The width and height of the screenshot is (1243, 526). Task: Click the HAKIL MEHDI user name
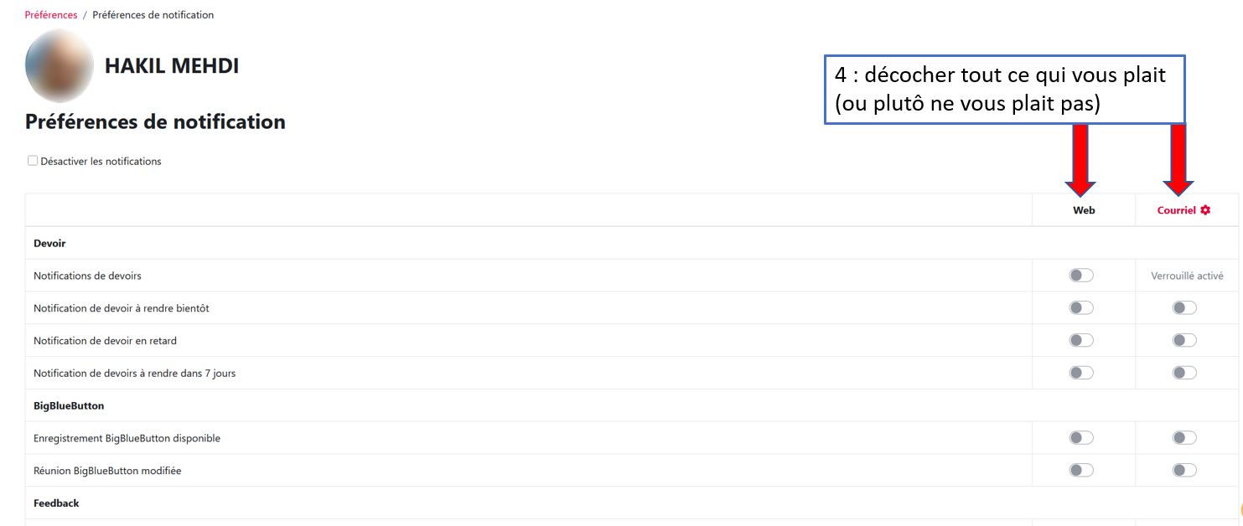[172, 66]
